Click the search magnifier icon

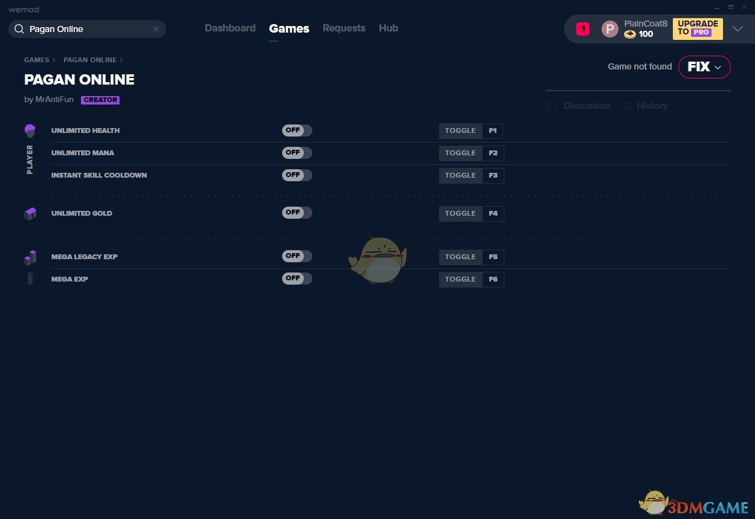point(19,29)
